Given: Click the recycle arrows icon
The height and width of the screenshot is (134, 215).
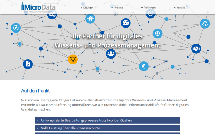Looking at the screenshot, I should [205, 24].
